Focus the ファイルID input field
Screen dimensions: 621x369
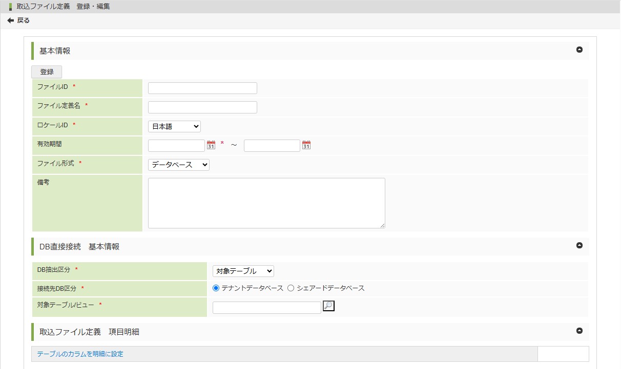(x=202, y=88)
